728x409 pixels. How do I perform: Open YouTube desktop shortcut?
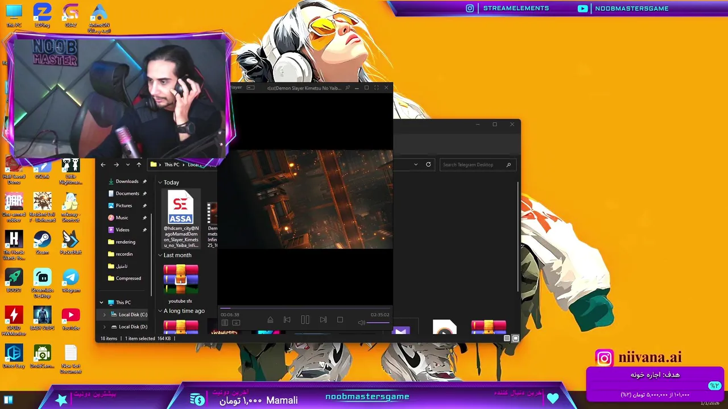pyautogui.click(x=71, y=319)
